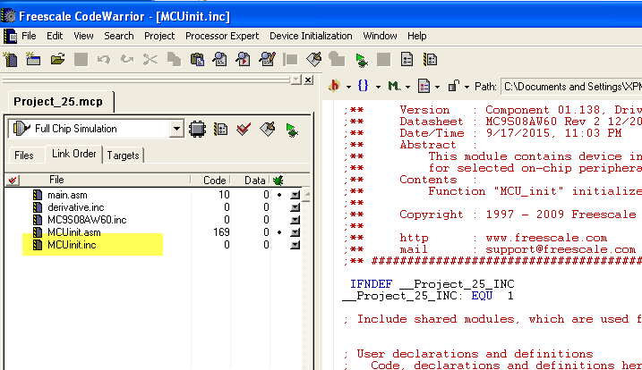Click the main toolbar Debug bug icon

click(x=361, y=60)
